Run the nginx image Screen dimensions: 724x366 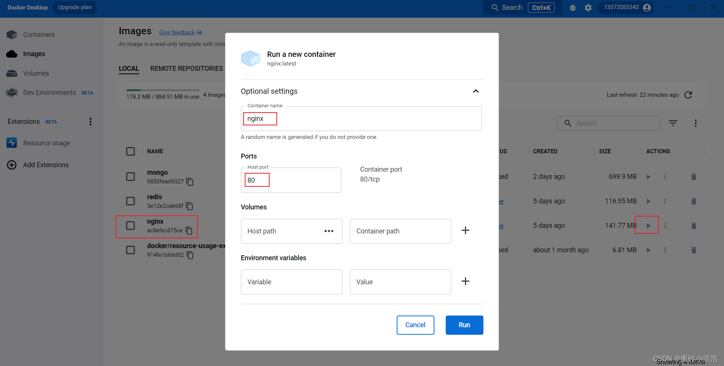(x=649, y=226)
